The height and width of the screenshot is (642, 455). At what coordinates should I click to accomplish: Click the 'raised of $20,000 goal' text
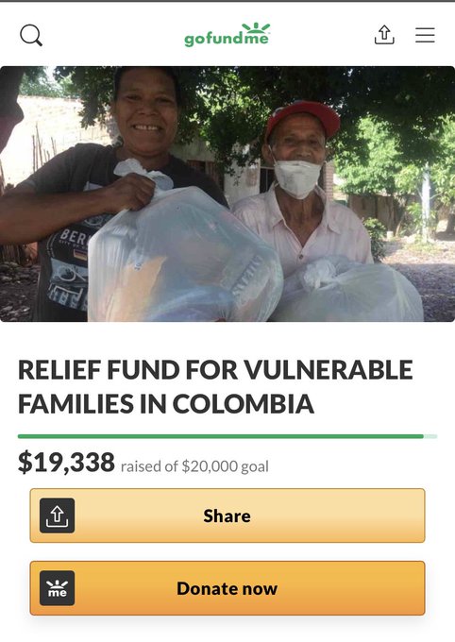(x=195, y=466)
